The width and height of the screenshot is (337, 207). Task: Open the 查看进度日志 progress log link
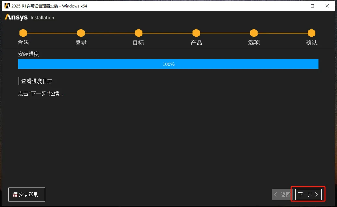(x=37, y=81)
